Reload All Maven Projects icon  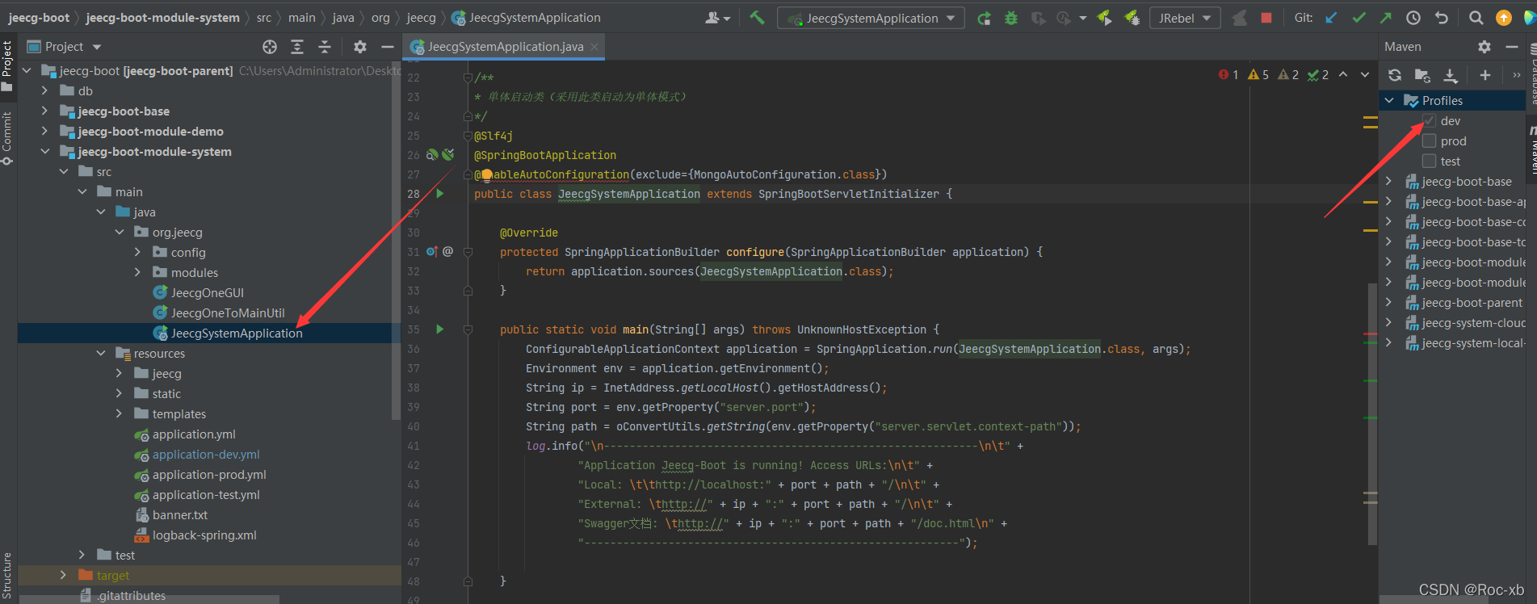click(x=1395, y=75)
